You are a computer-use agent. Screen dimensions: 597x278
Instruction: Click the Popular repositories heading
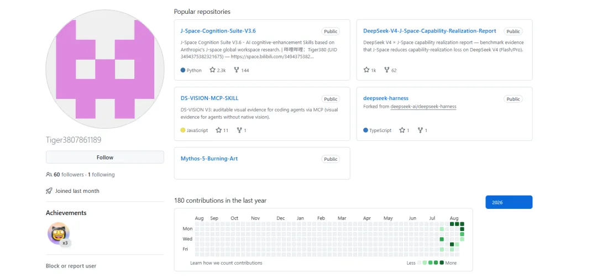coord(202,12)
